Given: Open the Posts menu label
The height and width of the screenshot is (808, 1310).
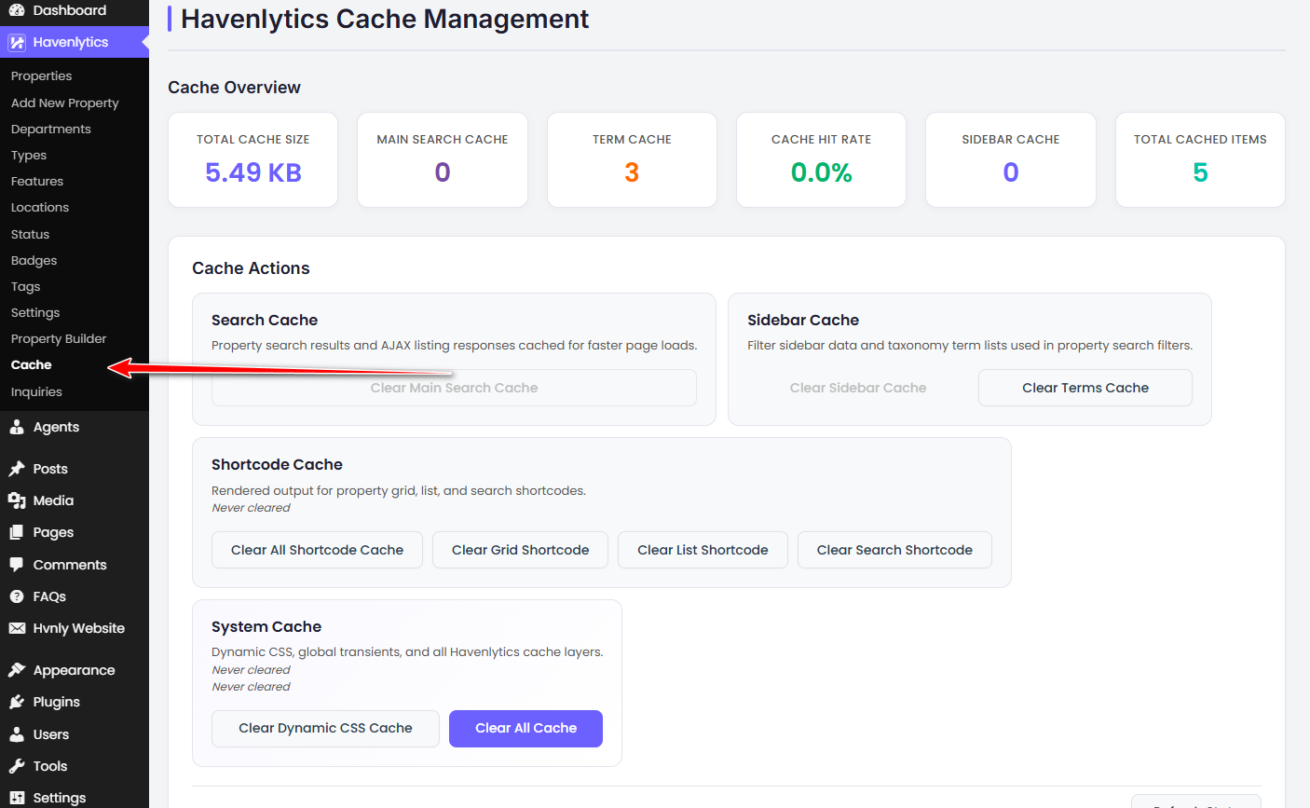Looking at the screenshot, I should click(50, 469).
